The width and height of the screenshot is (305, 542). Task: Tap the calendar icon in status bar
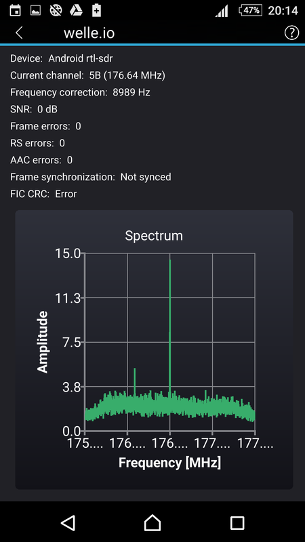(15, 10)
